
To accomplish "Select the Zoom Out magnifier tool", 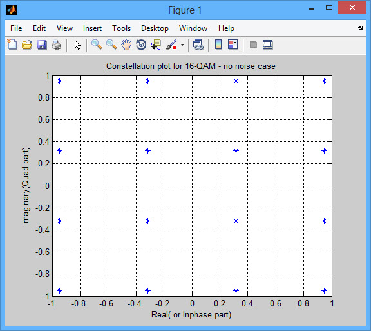I will pos(111,45).
